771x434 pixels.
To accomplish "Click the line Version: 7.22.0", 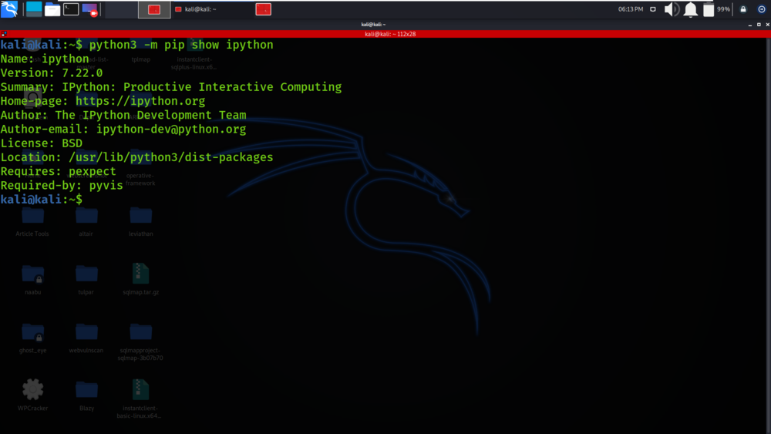I will [52, 73].
